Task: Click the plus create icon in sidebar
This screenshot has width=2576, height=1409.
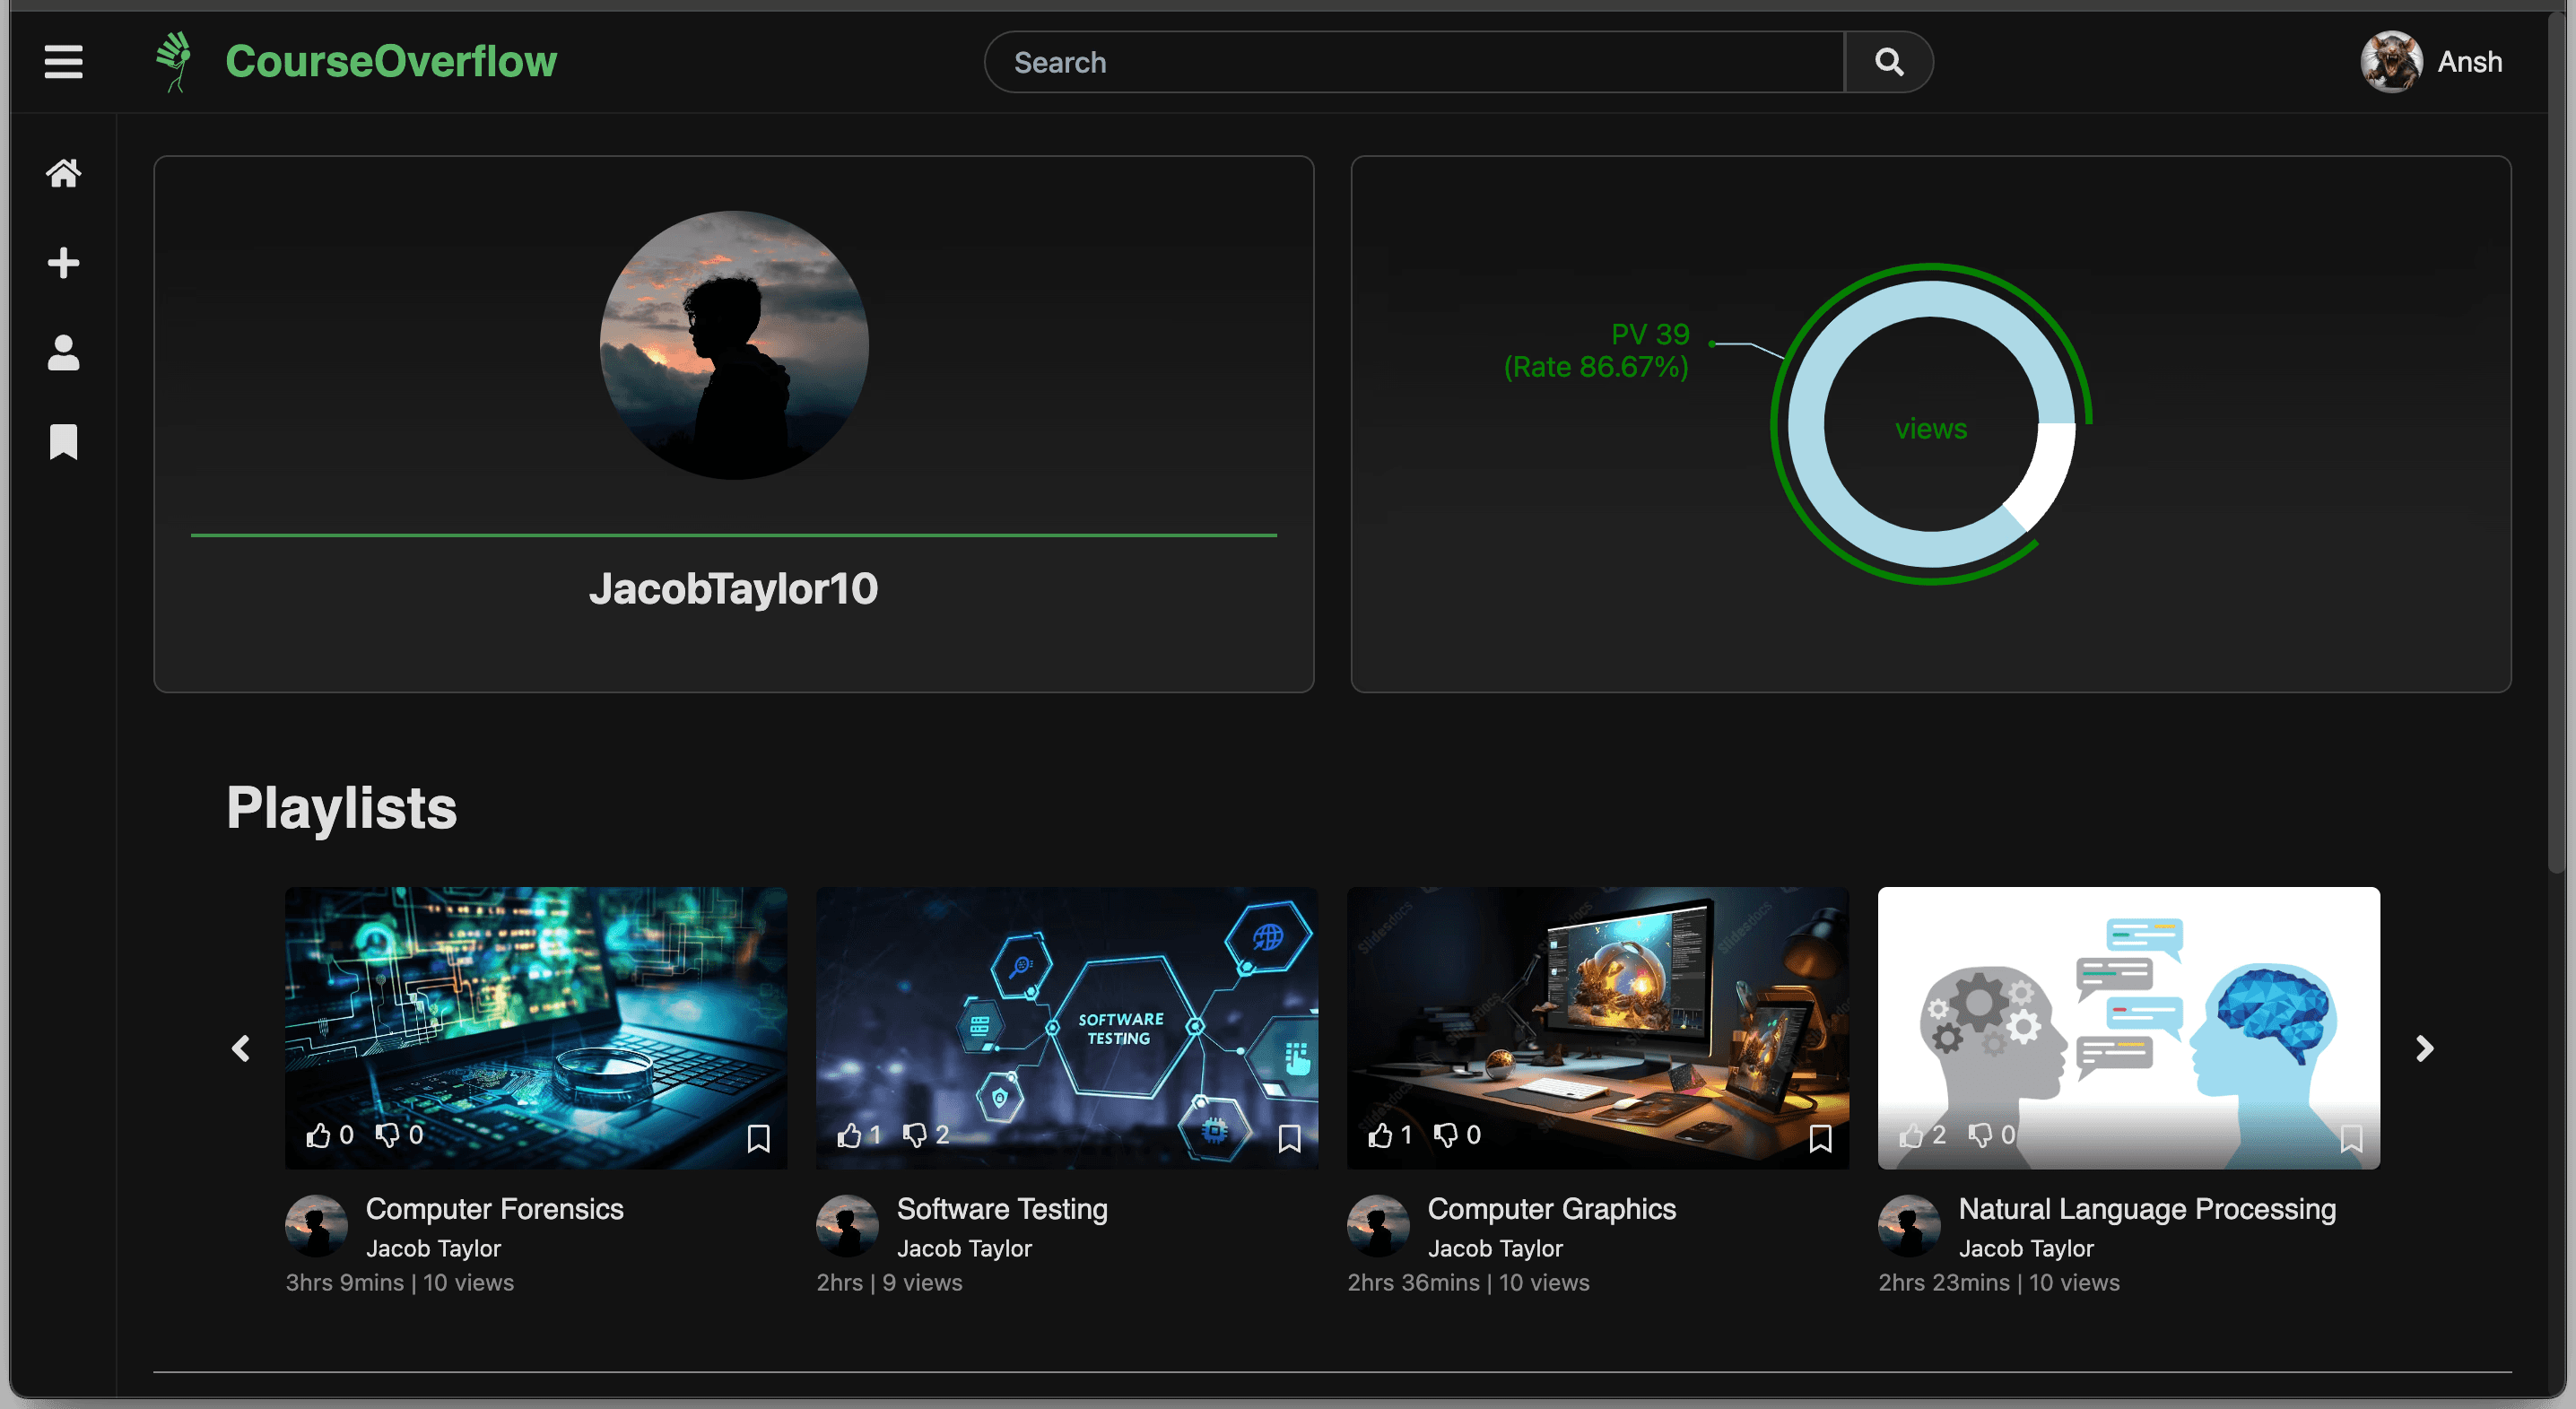Action: point(63,263)
